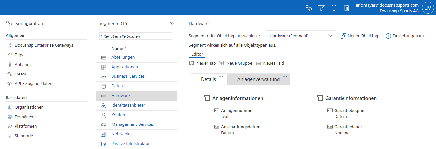Click the API - Zugangsdaten cloud icon
The image size is (436, 149).
click(10, 84)
